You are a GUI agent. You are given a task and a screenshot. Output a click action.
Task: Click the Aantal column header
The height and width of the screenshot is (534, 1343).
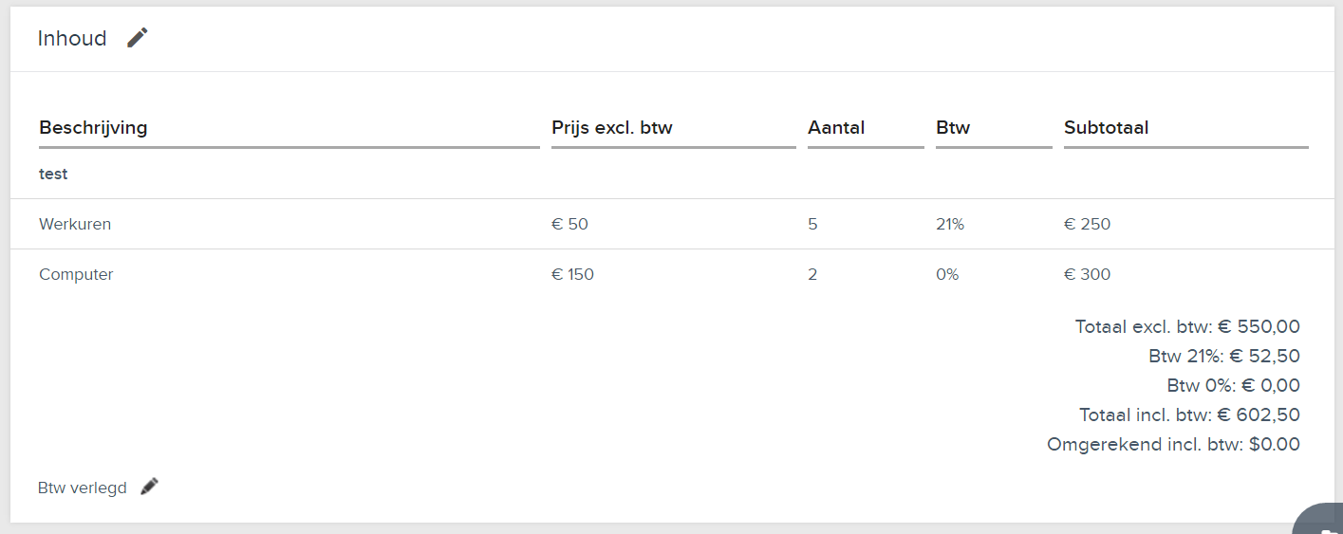(836, 127)
